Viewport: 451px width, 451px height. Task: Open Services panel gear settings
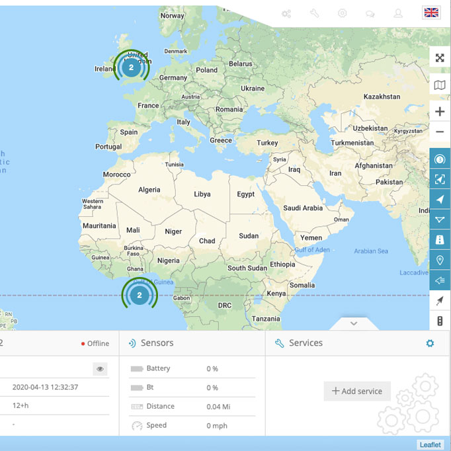(430, 343)
